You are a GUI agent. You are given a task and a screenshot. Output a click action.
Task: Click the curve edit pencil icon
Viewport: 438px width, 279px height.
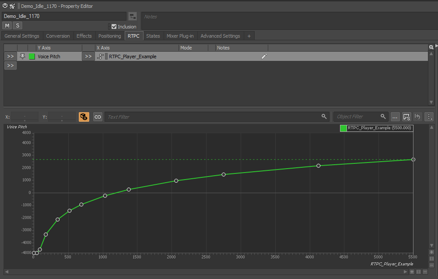pyautogui.click(x=263, y=56)
